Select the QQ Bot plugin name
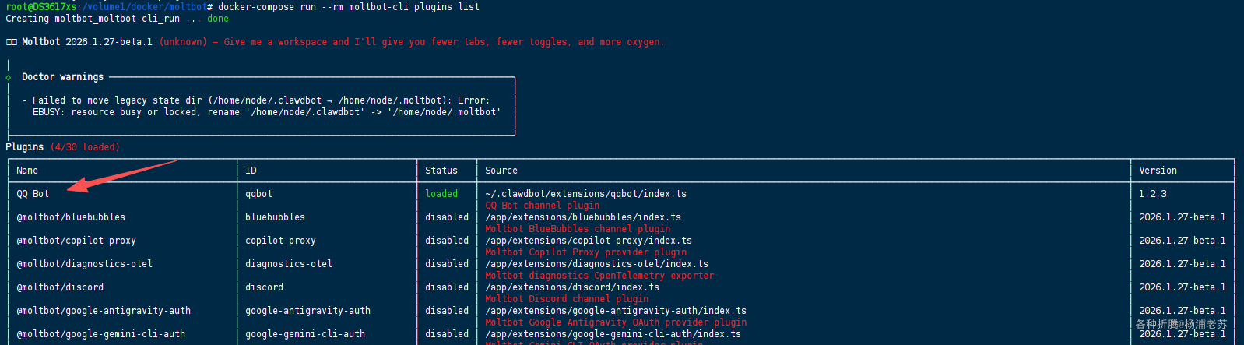 tap(33, 194)
